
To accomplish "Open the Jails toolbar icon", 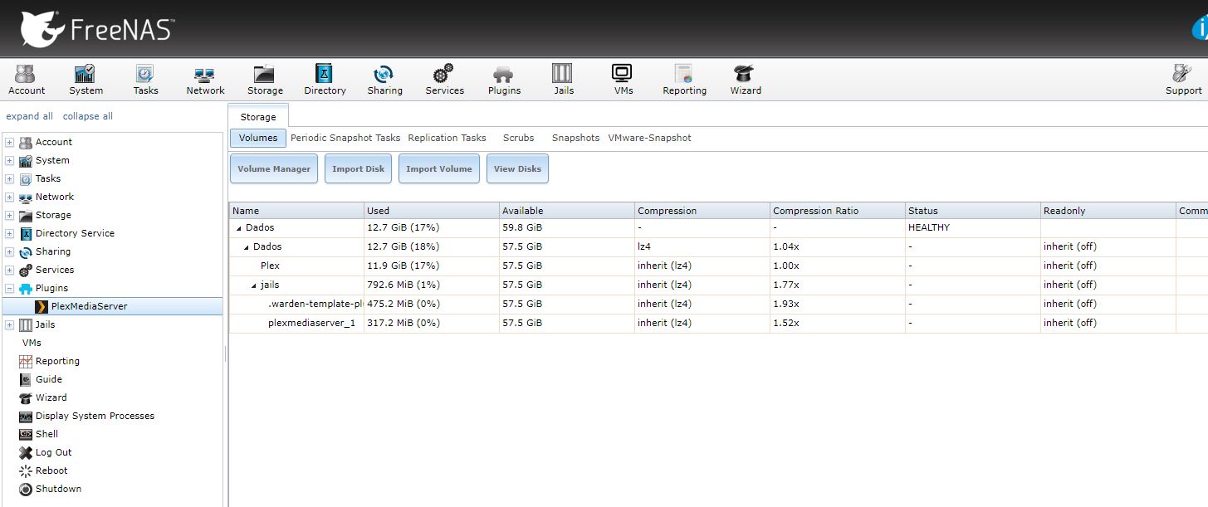I will tap(564, 80).
